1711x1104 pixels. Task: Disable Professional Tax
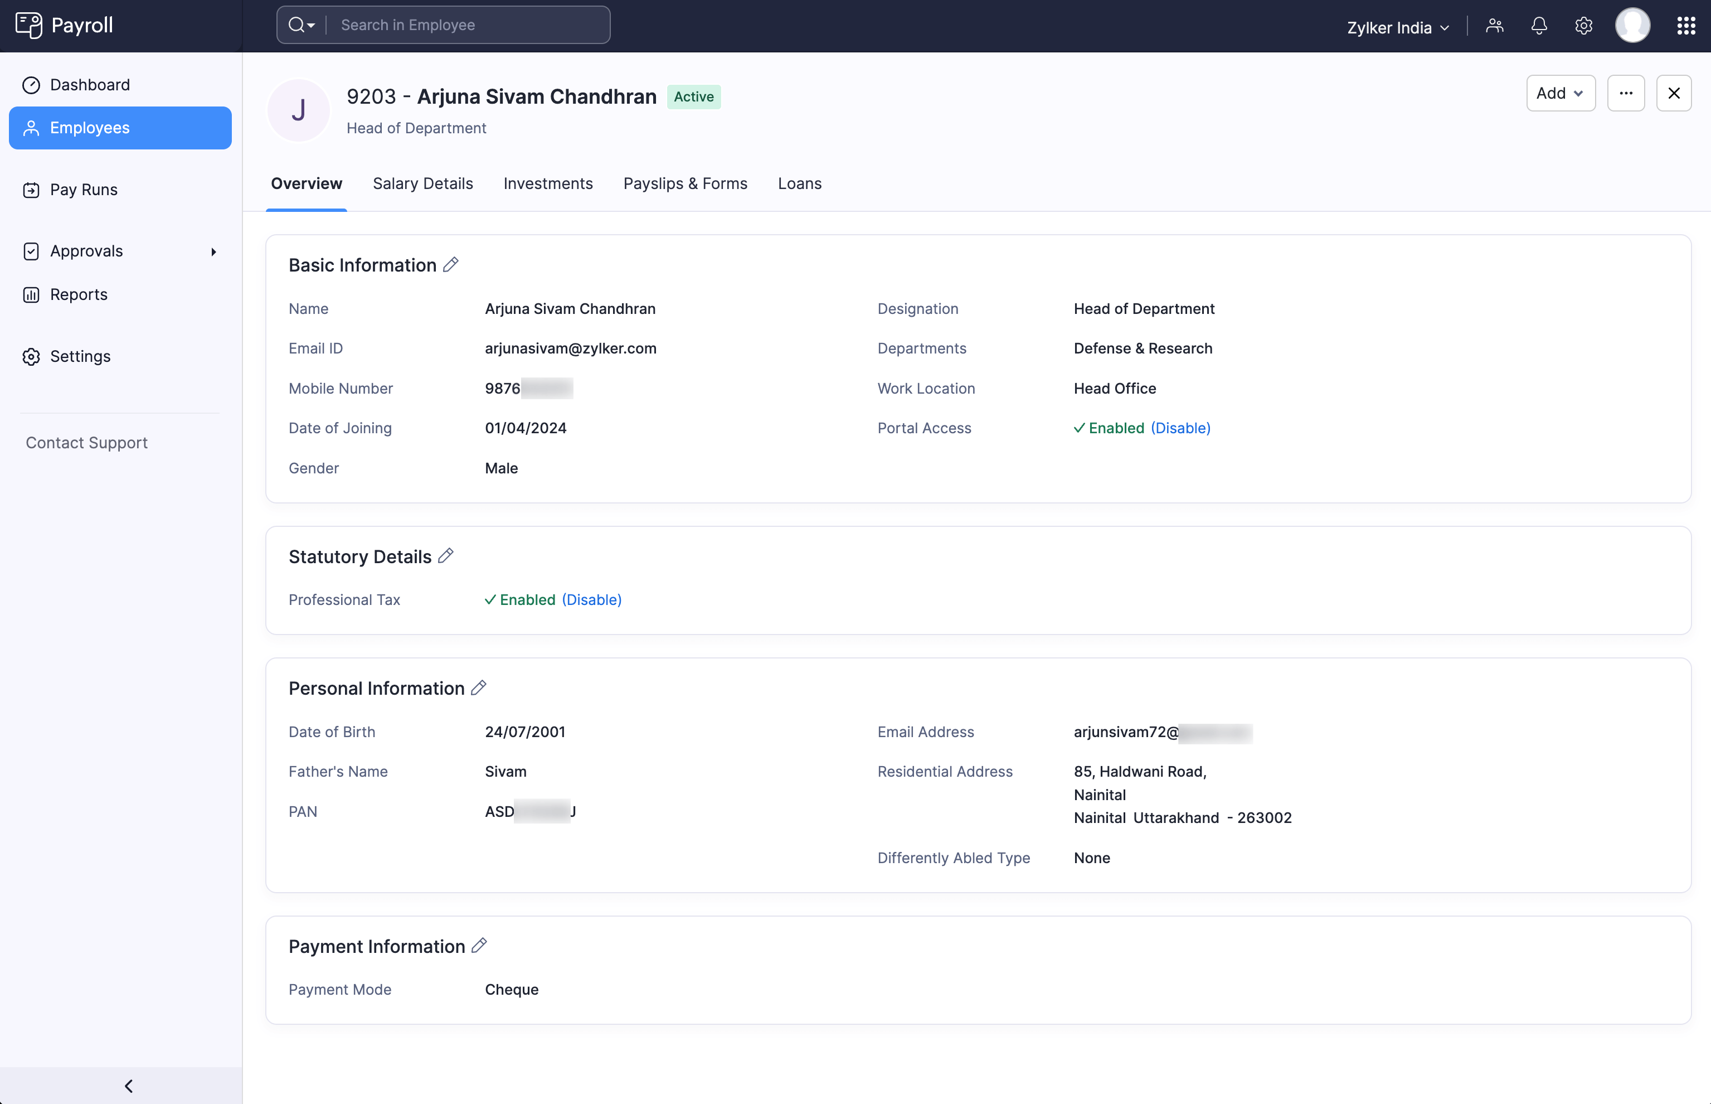pos(591,599)
